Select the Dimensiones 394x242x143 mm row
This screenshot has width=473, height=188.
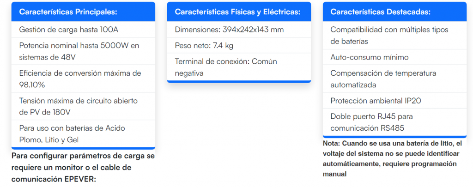click(x=238, y=30)
